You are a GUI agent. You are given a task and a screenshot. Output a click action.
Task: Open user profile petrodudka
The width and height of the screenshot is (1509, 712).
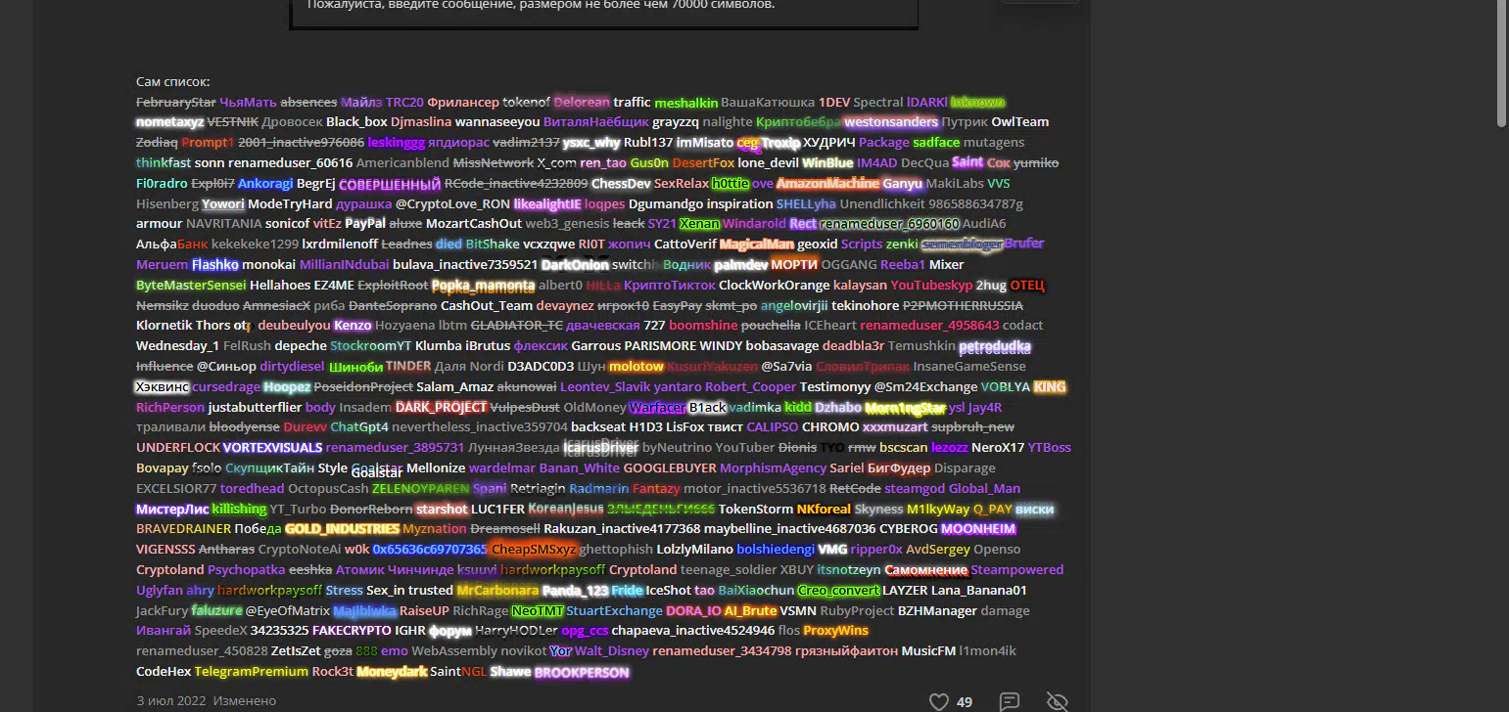click(x=995, y=346)
